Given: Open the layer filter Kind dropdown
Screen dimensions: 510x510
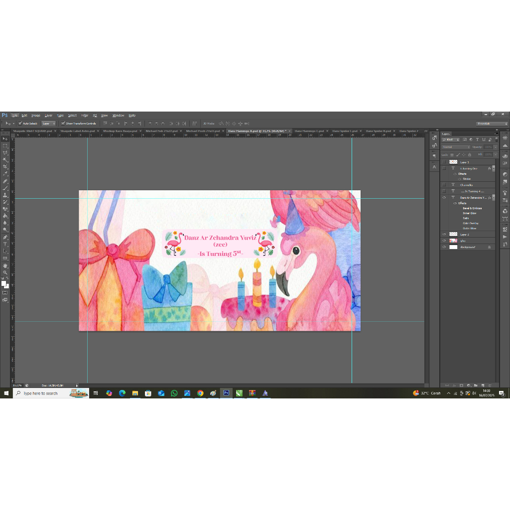Looking at the screenshot, I should tap(453, 140).
